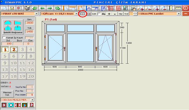This screenshot has height=110, width=189.
Task: Edit vertical mullion with blue bar gear icon
Action: click(88, 8)
